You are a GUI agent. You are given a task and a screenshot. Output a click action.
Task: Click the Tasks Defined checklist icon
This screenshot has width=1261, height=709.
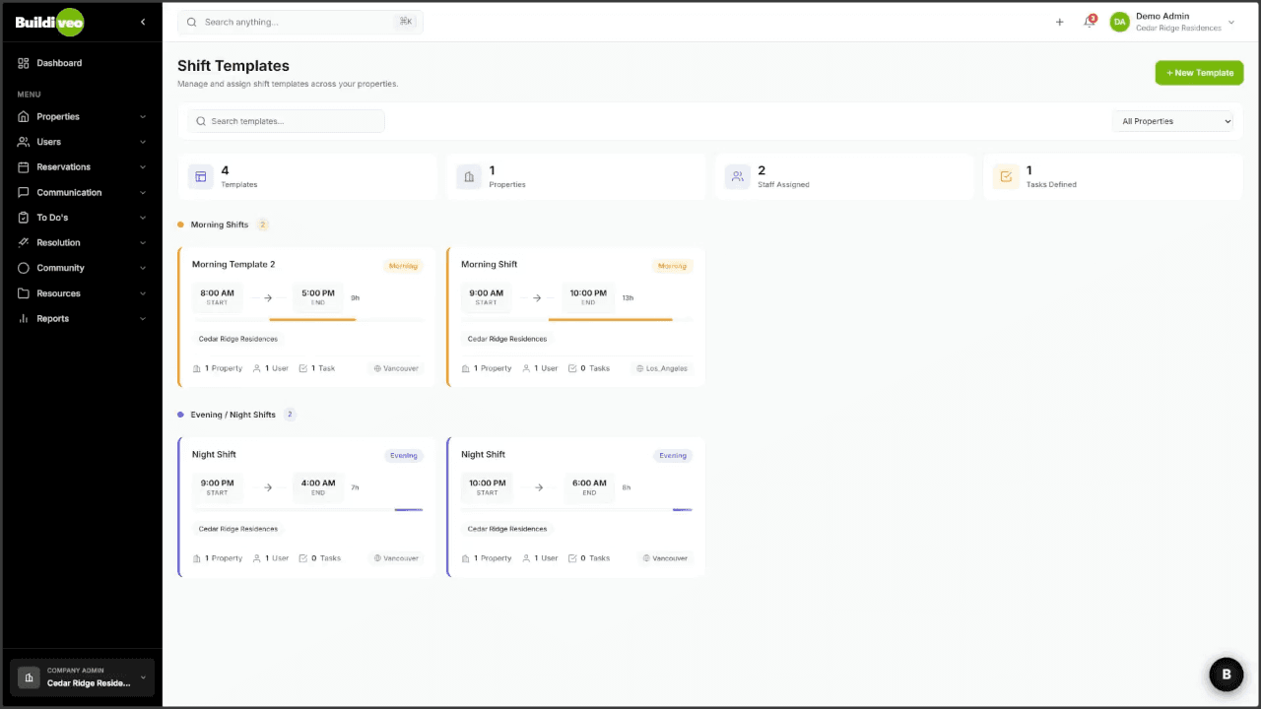point(1006,176)
